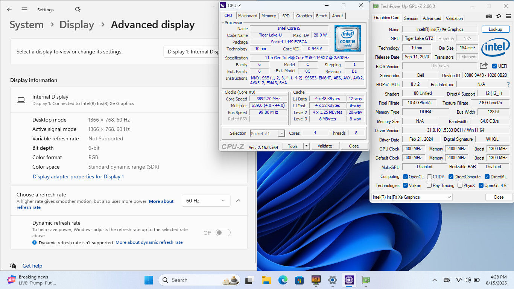
Task: Open the GPU selection dropdown in GPU-Z
Action: pyautogui.click(x=412, y=197)
